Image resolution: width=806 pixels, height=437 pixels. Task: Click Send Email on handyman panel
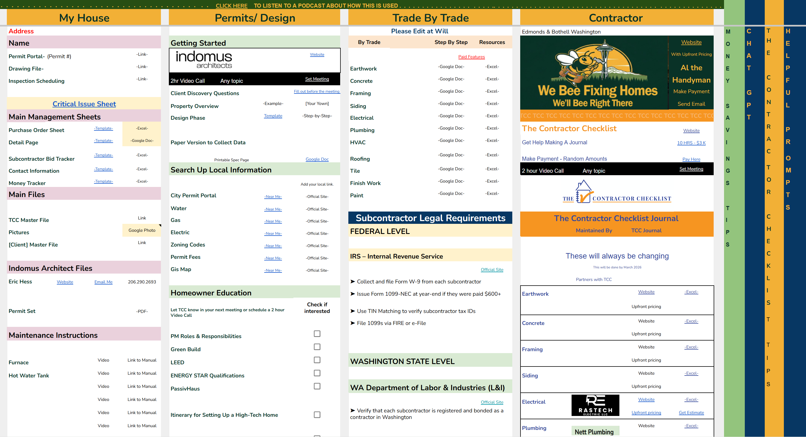(x=692, y=104)
